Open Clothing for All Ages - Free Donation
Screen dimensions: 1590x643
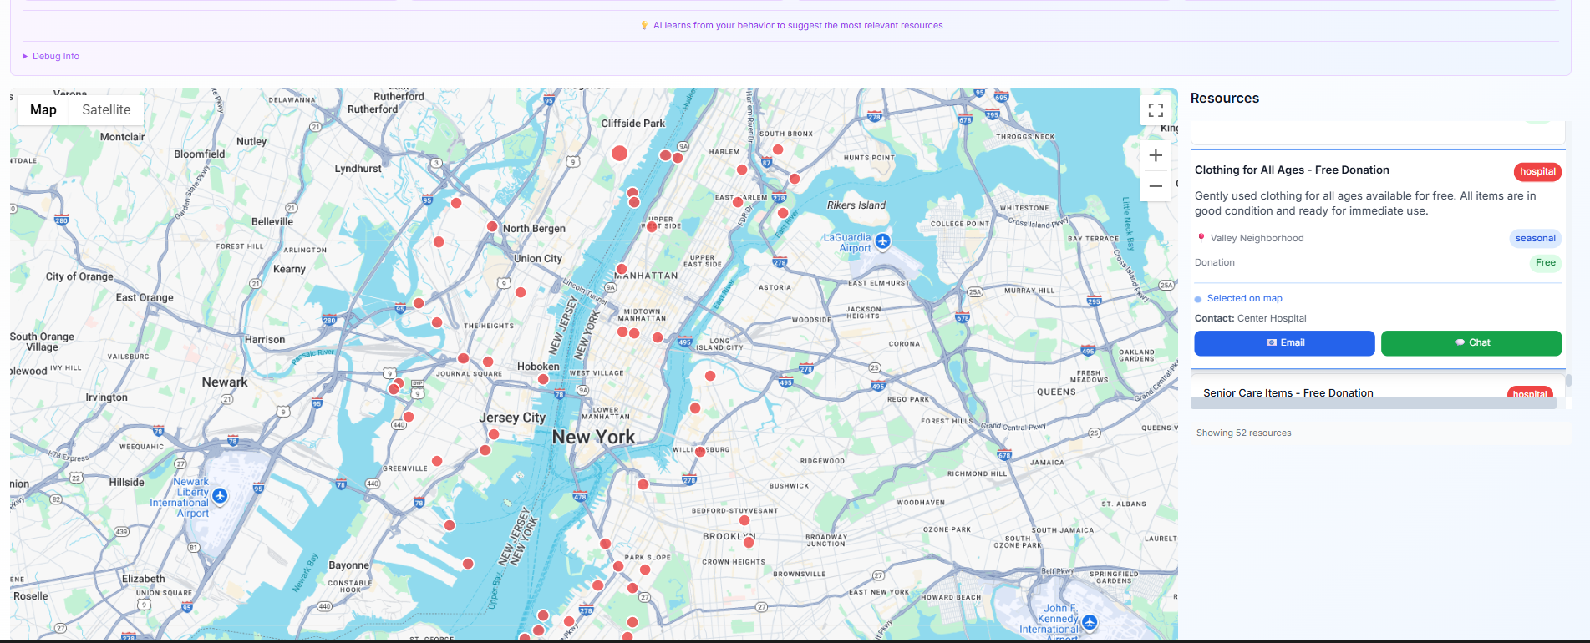1292,170
